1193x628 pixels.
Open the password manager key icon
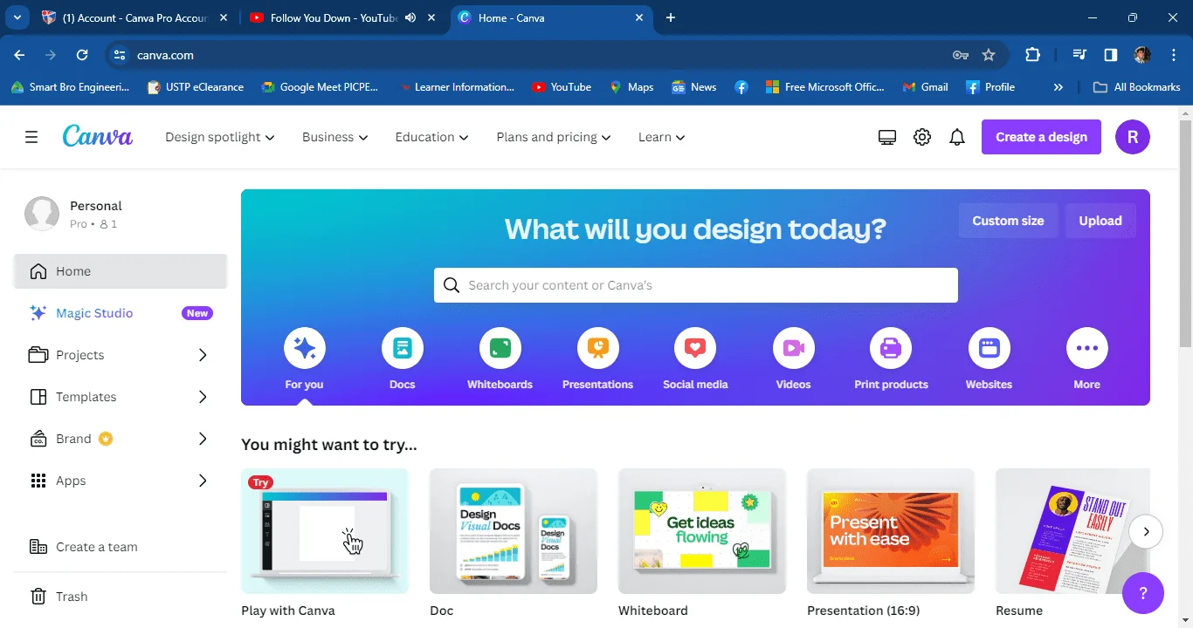click(961, 55)
